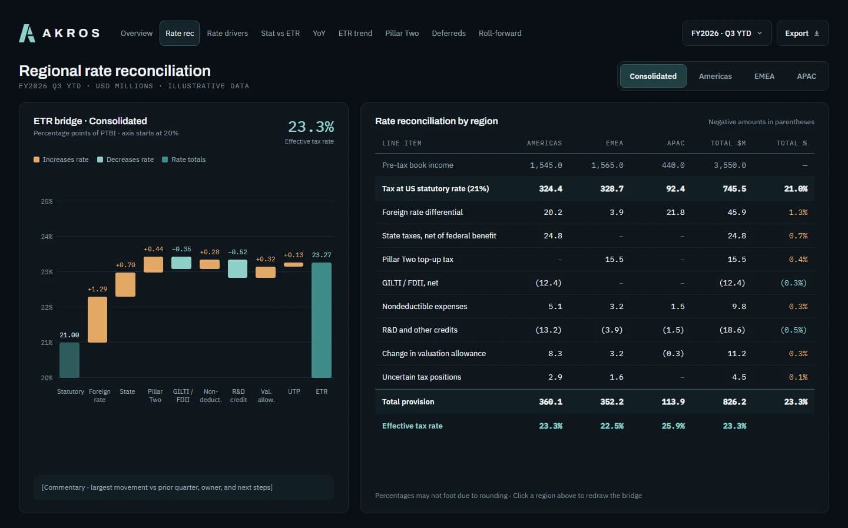Click the Pillar Two +0.44 bar

pyautogui.click(x=153, y=264)
